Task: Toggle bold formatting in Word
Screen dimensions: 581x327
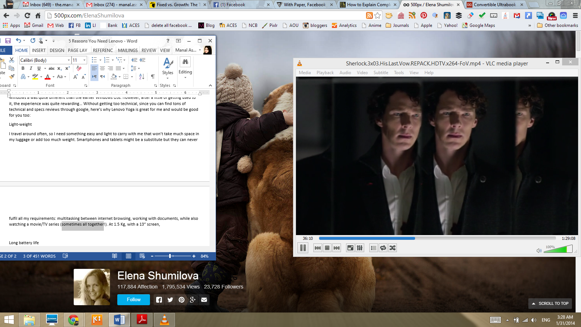Action: pyautogui.click(x=23, y=68)
